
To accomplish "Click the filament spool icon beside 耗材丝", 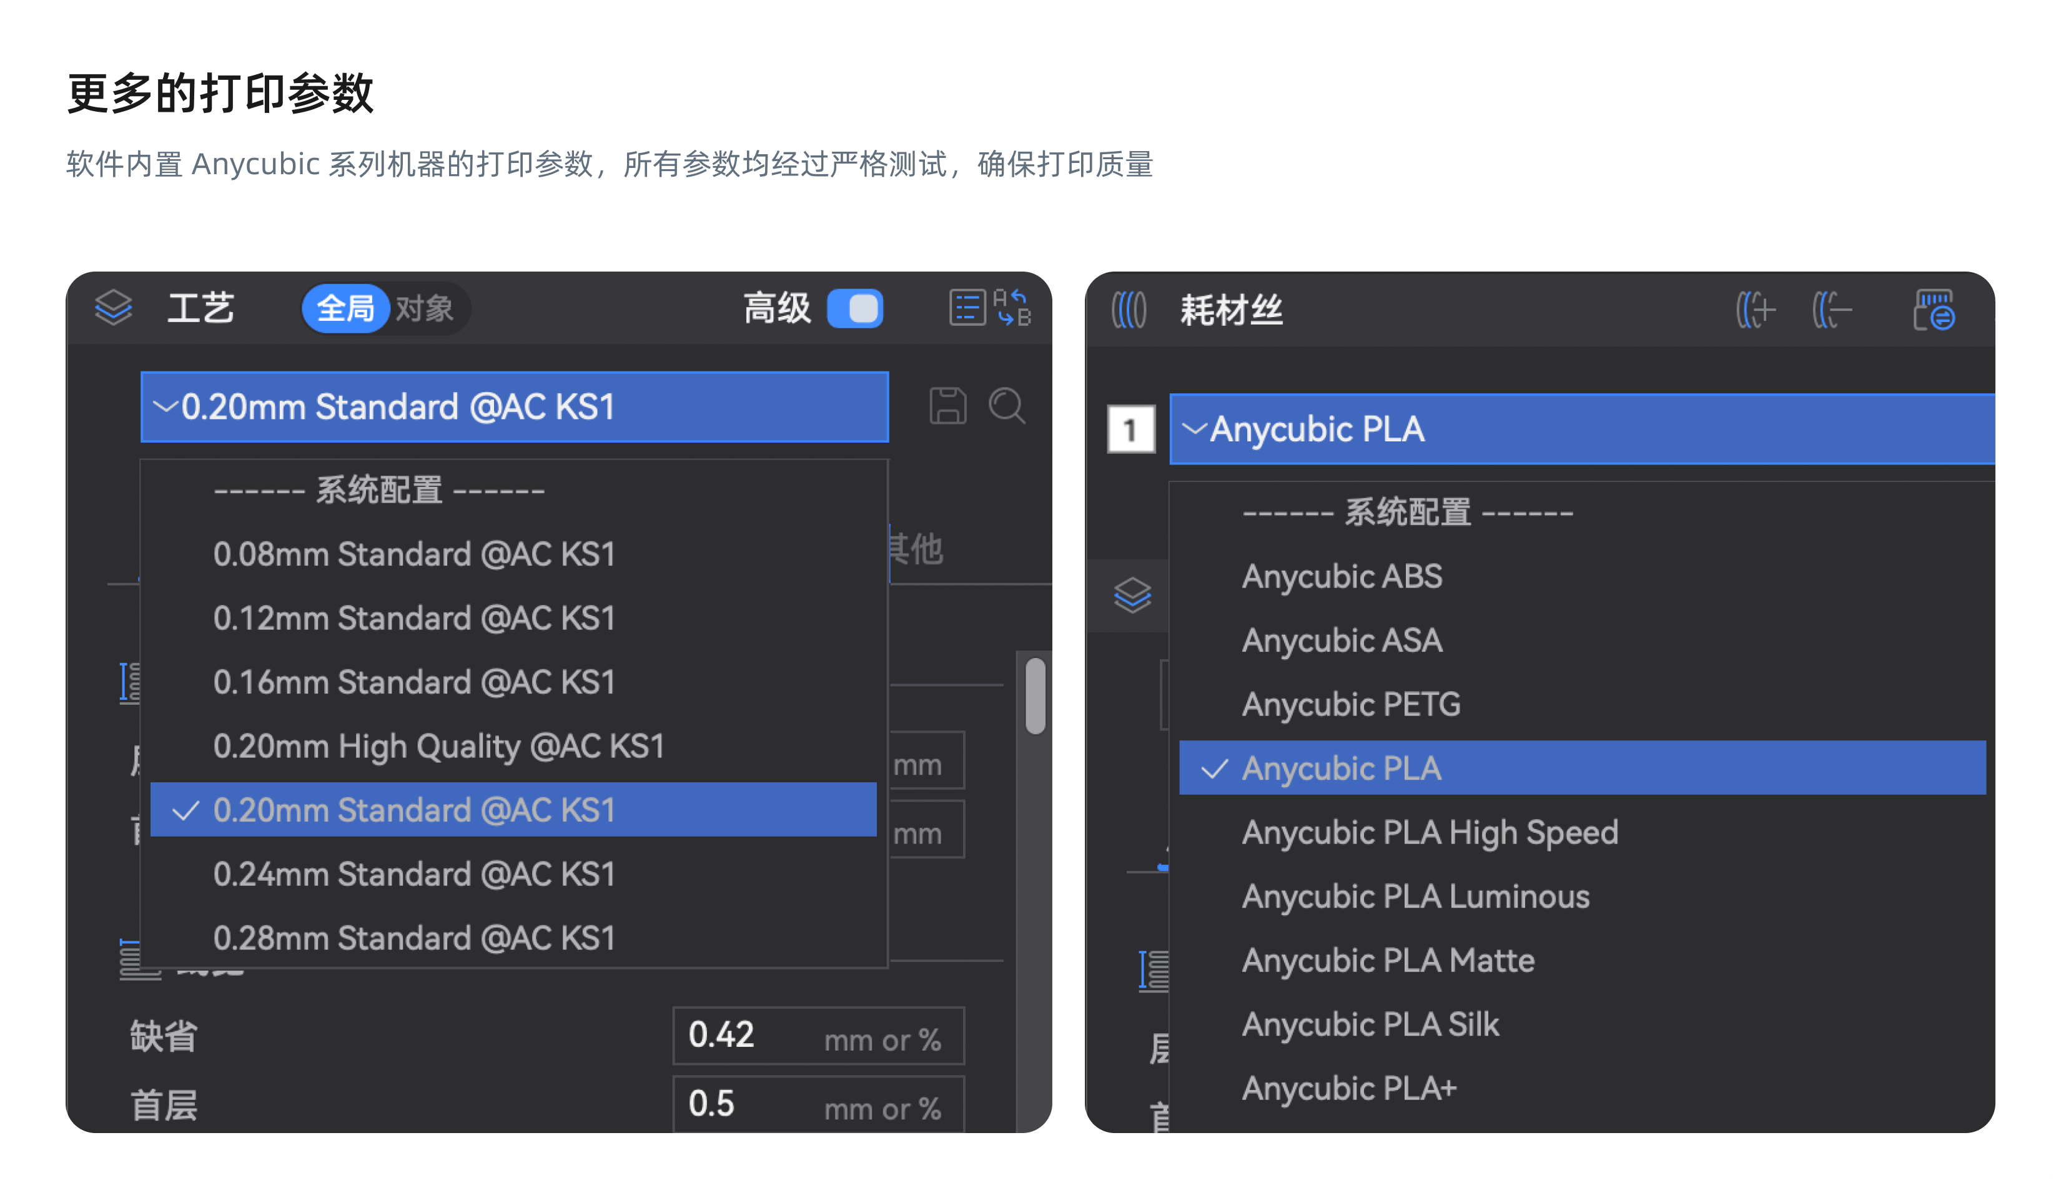I will coord(1129,310).
